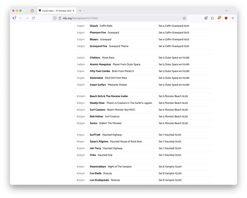
Task: Click the reload page button
Action: [33, 18]
